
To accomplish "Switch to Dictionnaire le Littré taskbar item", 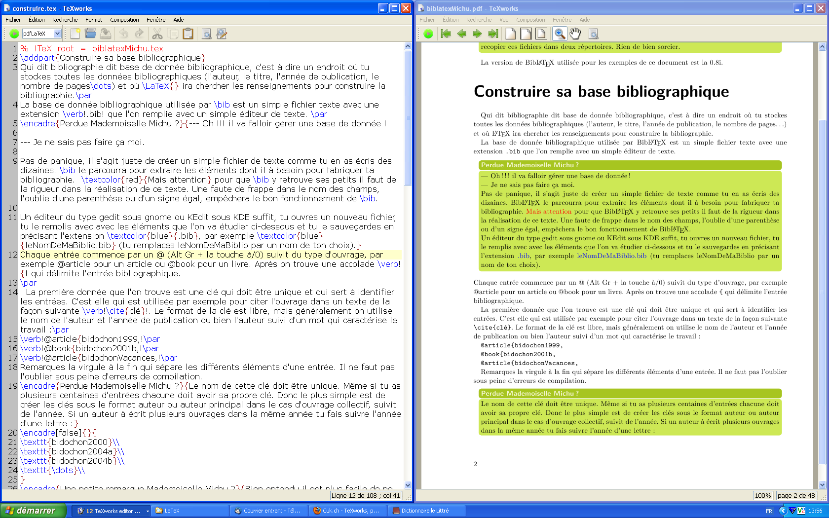I will point(427,511).
